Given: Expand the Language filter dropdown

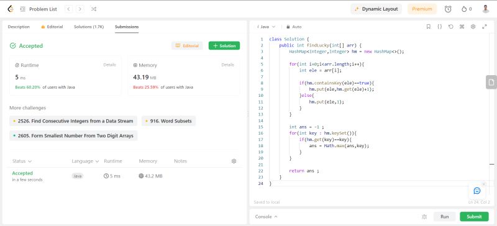Looking at the screenshot, I should 85,161.
